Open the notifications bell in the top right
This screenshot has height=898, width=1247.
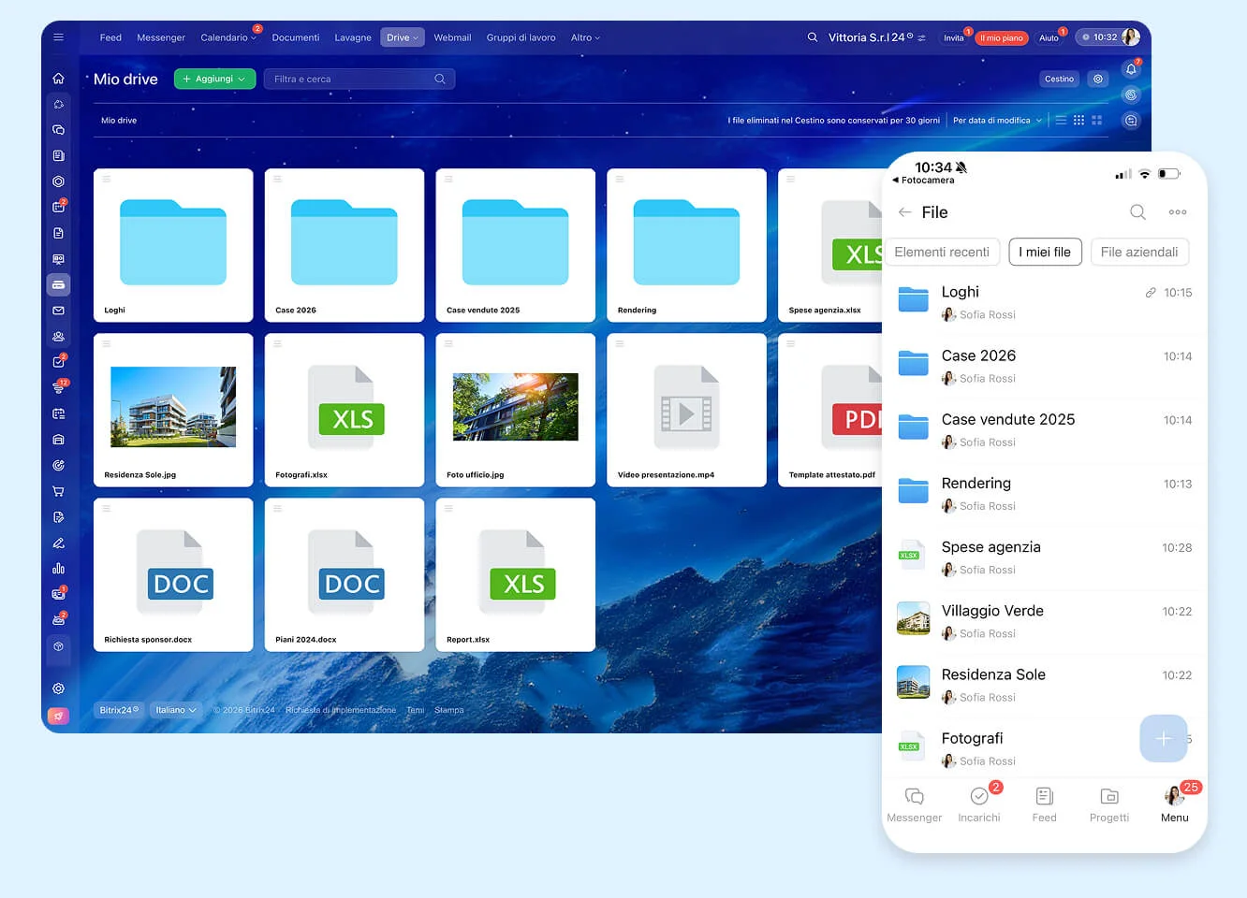click(1131, 69)
